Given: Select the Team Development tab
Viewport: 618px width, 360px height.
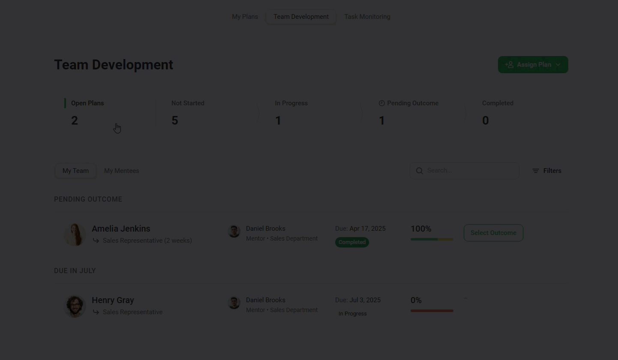Looking at the screenshot, I should pos(301,17).
